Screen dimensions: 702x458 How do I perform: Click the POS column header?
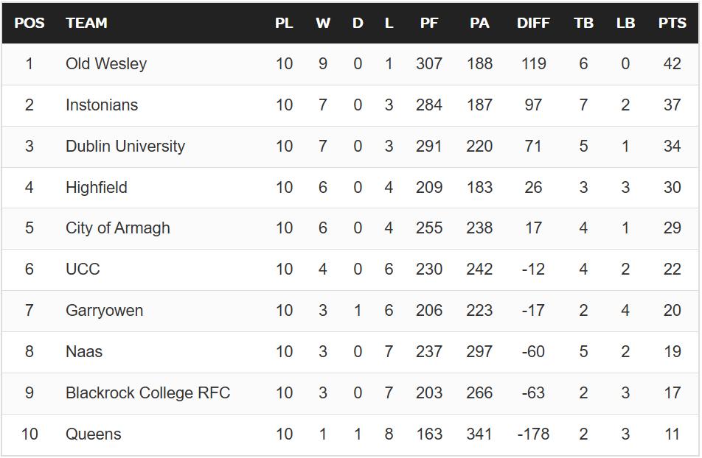click(29, 23)
